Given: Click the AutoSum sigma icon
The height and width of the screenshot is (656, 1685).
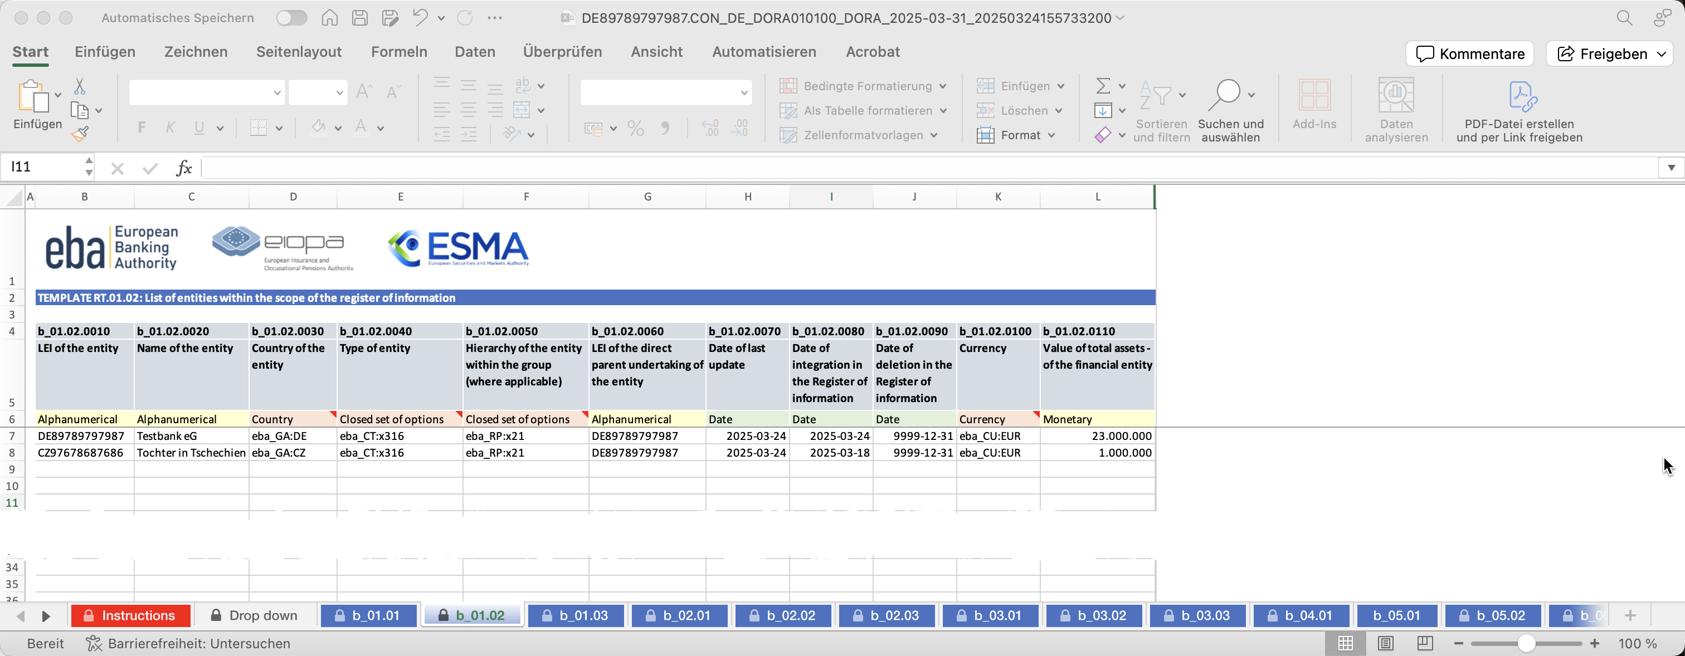Looking at the screenshot, I should point(1103,86).
